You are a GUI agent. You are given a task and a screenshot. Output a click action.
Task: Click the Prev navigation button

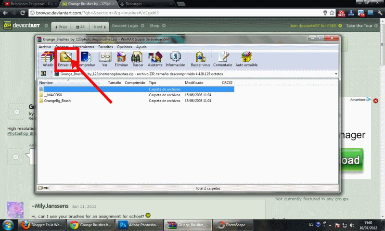(x=61, y=27)
